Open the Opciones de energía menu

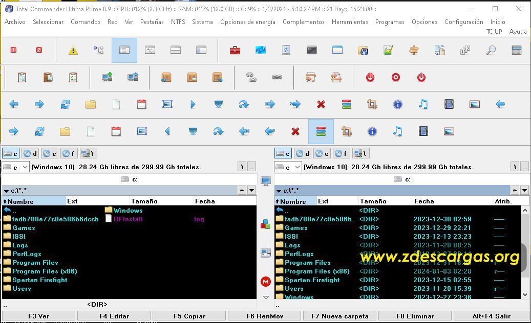pos(247,22)
